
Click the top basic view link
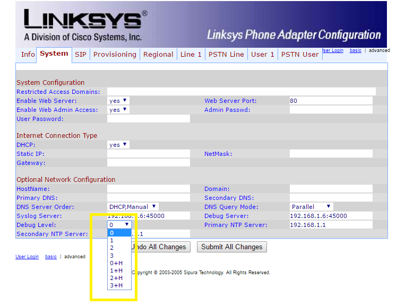point(356,50)
